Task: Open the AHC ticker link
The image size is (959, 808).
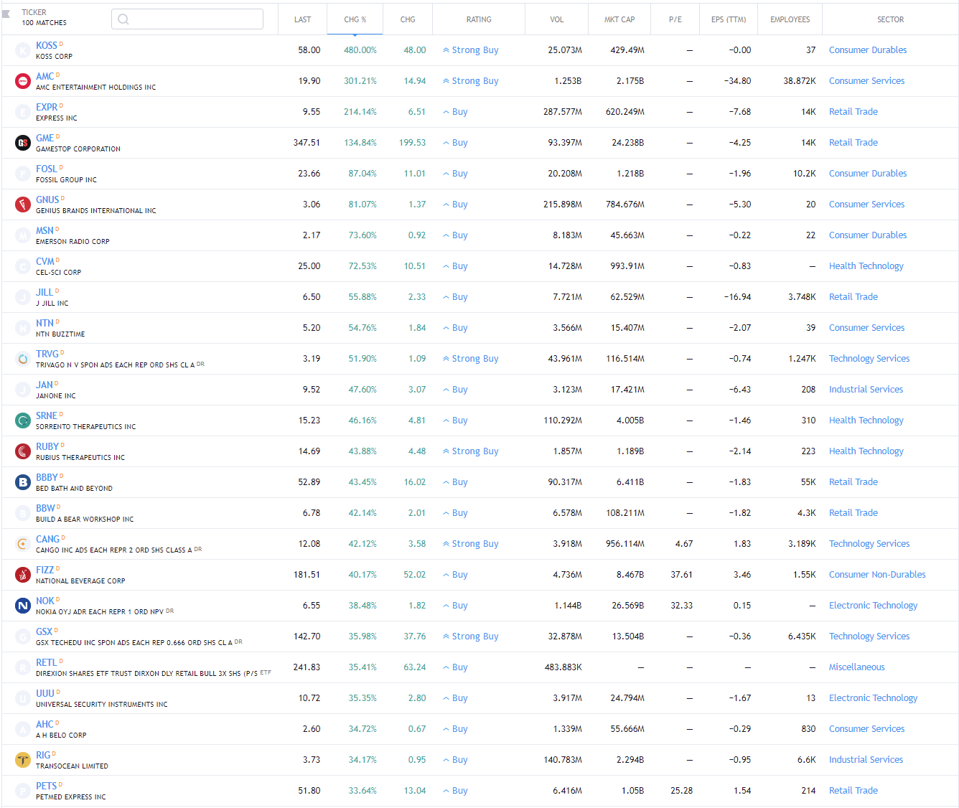Action: (45, 724)
